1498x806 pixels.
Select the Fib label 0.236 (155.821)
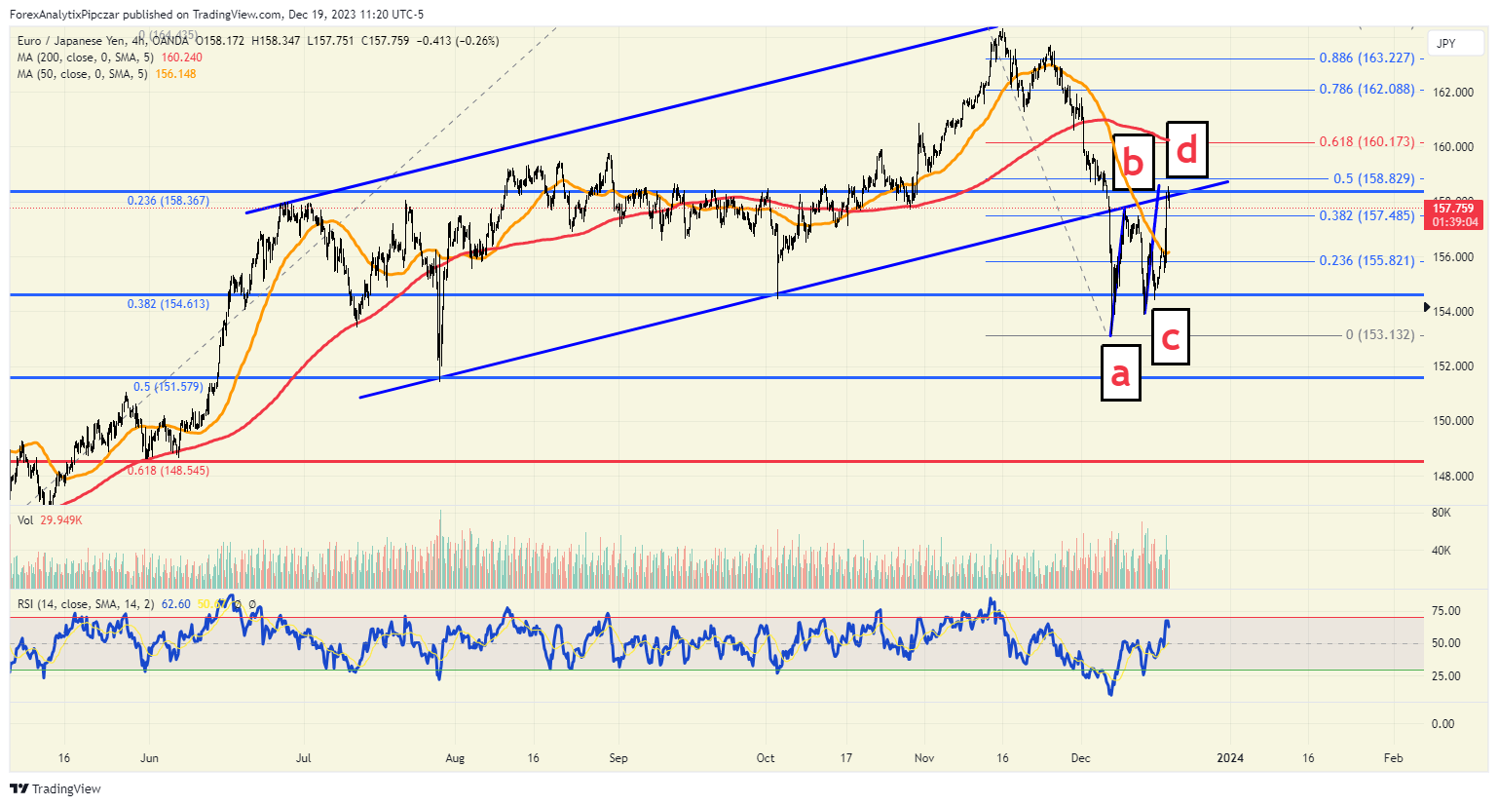pyautogui.click(x=1367, y=261)
